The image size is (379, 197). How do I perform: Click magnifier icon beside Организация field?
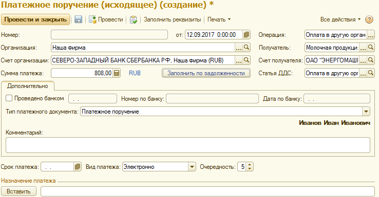247,48
